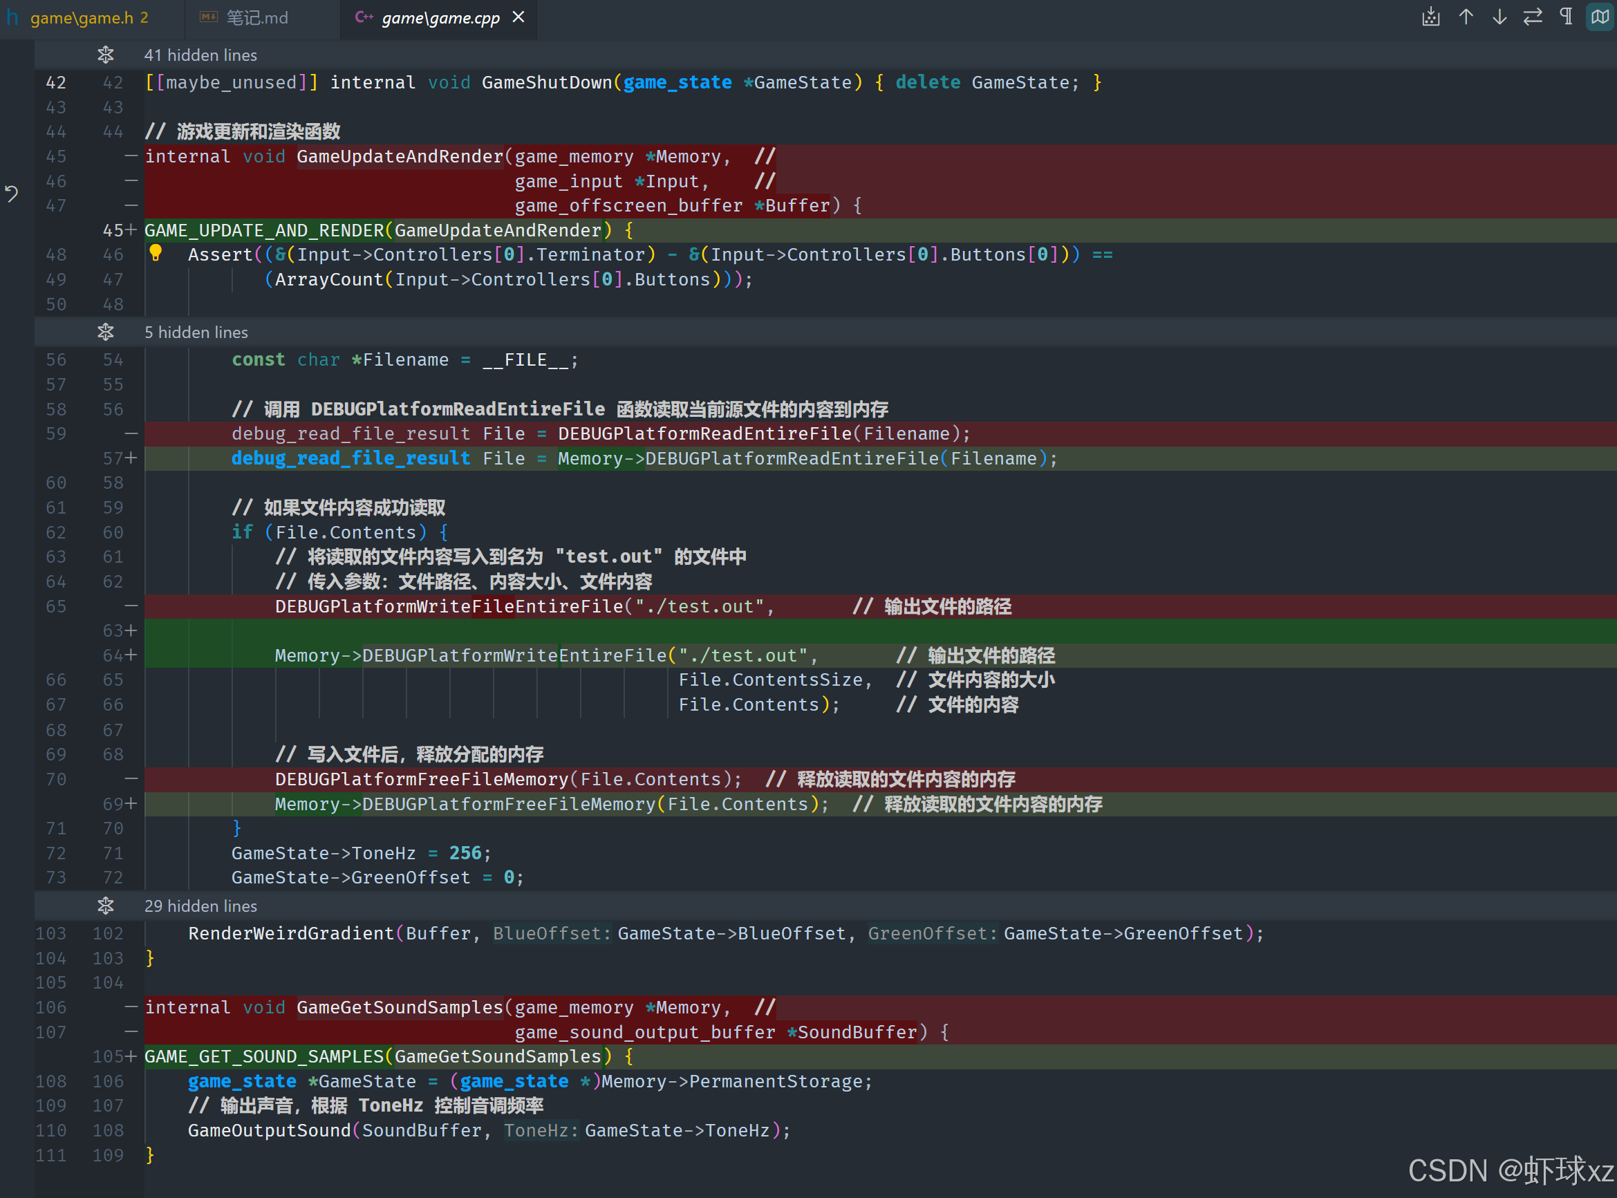
Task: Click modified line number 57+ in gutter
Action: tap(119, 458)
